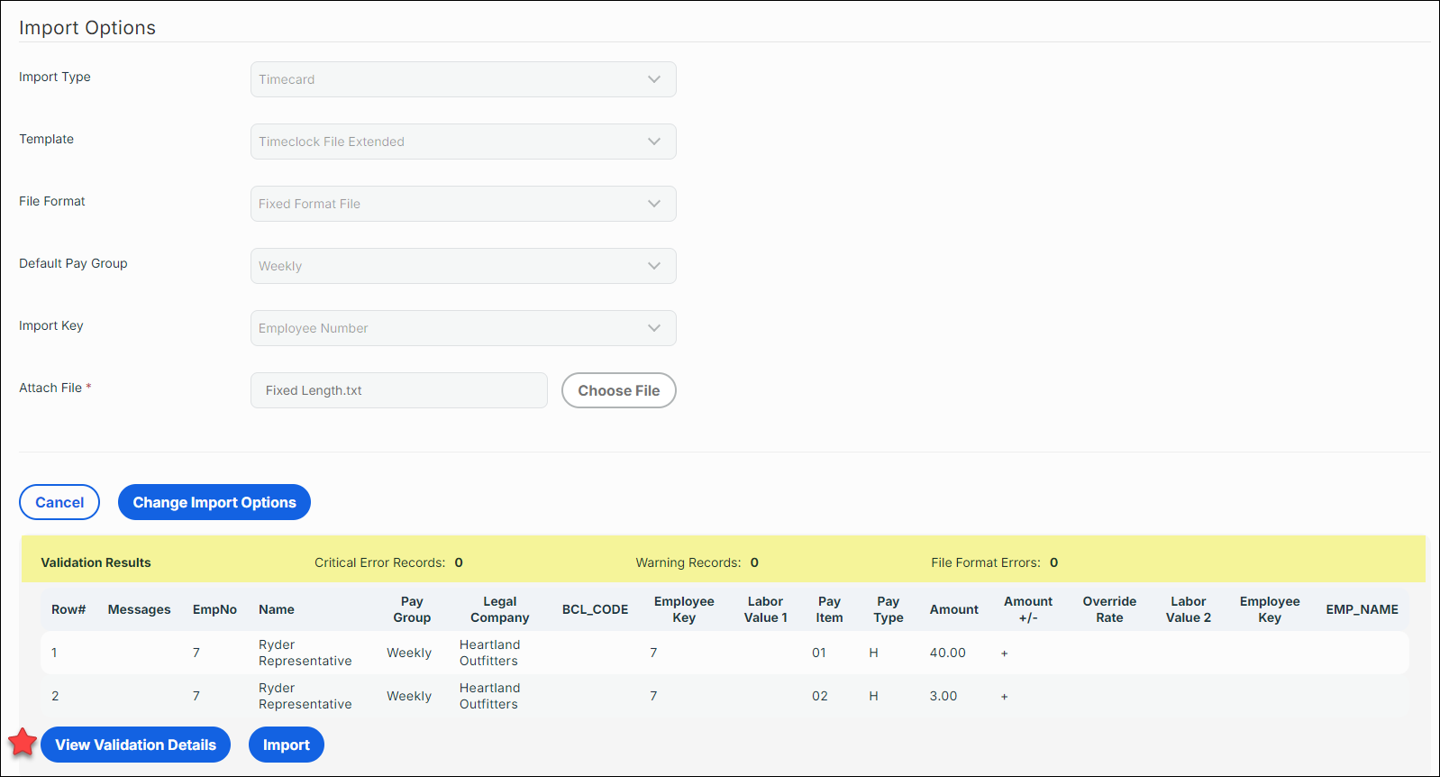Select Ryder Representative name in row 1
The width and height of the screenshot is (1440, 777).
tap(305, 653)
